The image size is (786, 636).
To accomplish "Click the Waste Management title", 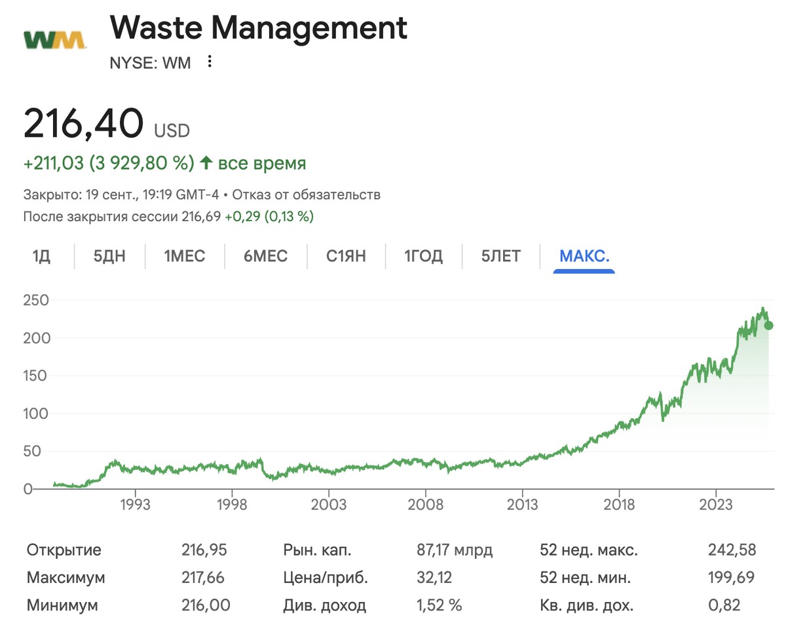I will coord(258,28).
